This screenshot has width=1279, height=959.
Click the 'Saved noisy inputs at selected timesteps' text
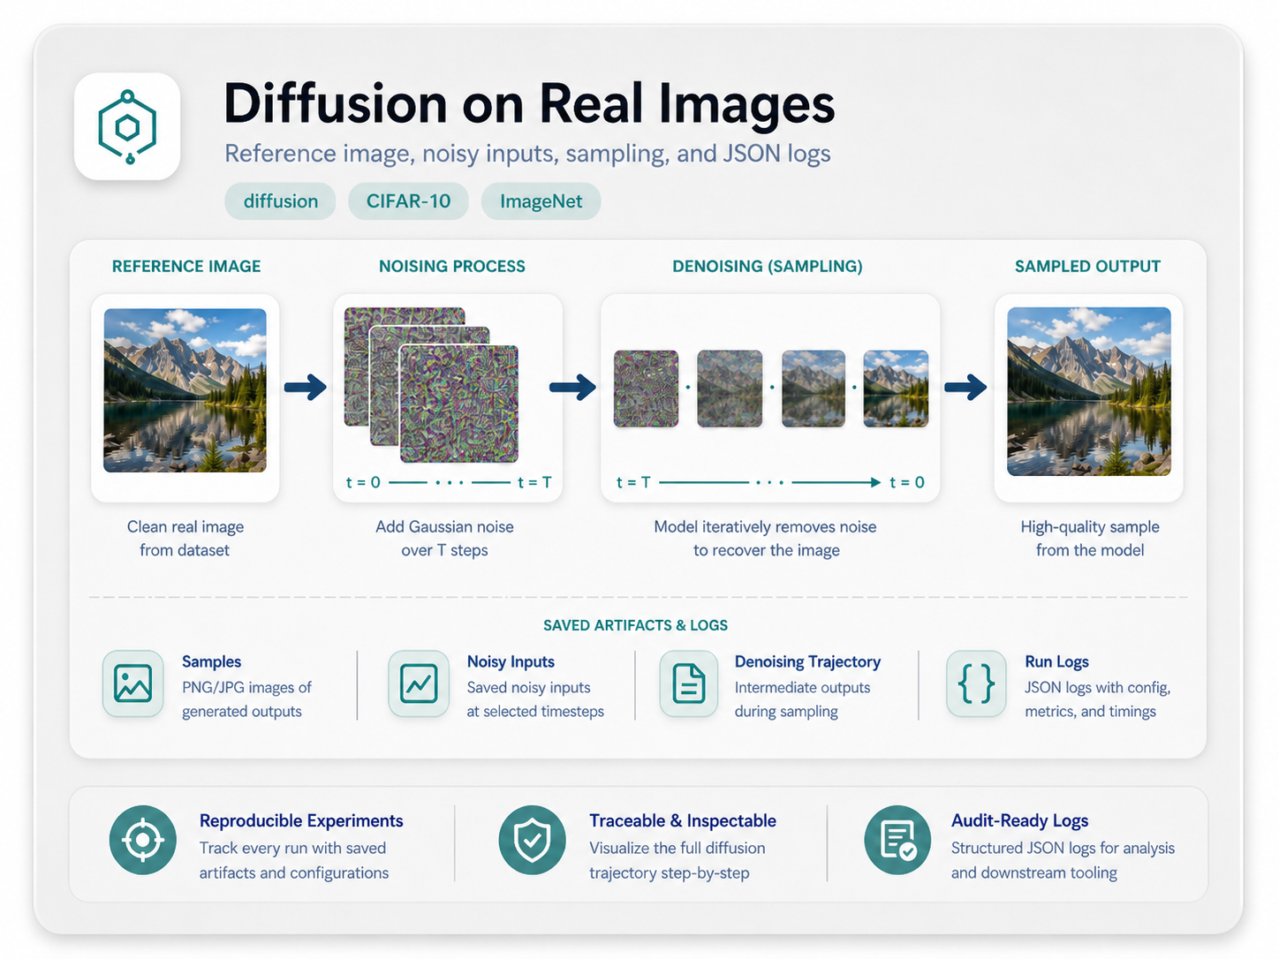(535, 699)
